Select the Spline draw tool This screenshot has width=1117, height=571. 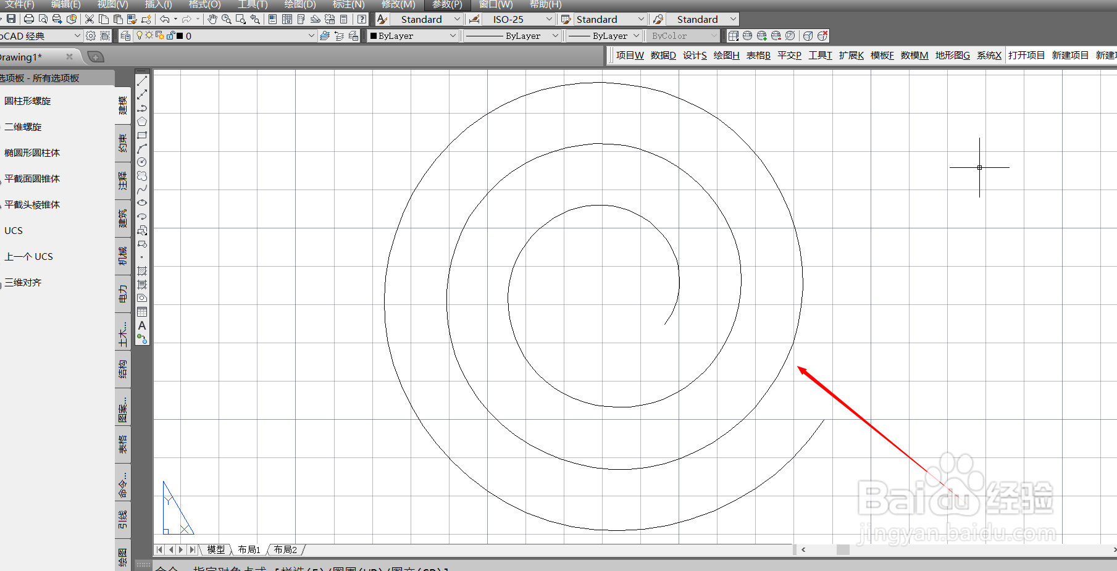[x=142, y=190]
